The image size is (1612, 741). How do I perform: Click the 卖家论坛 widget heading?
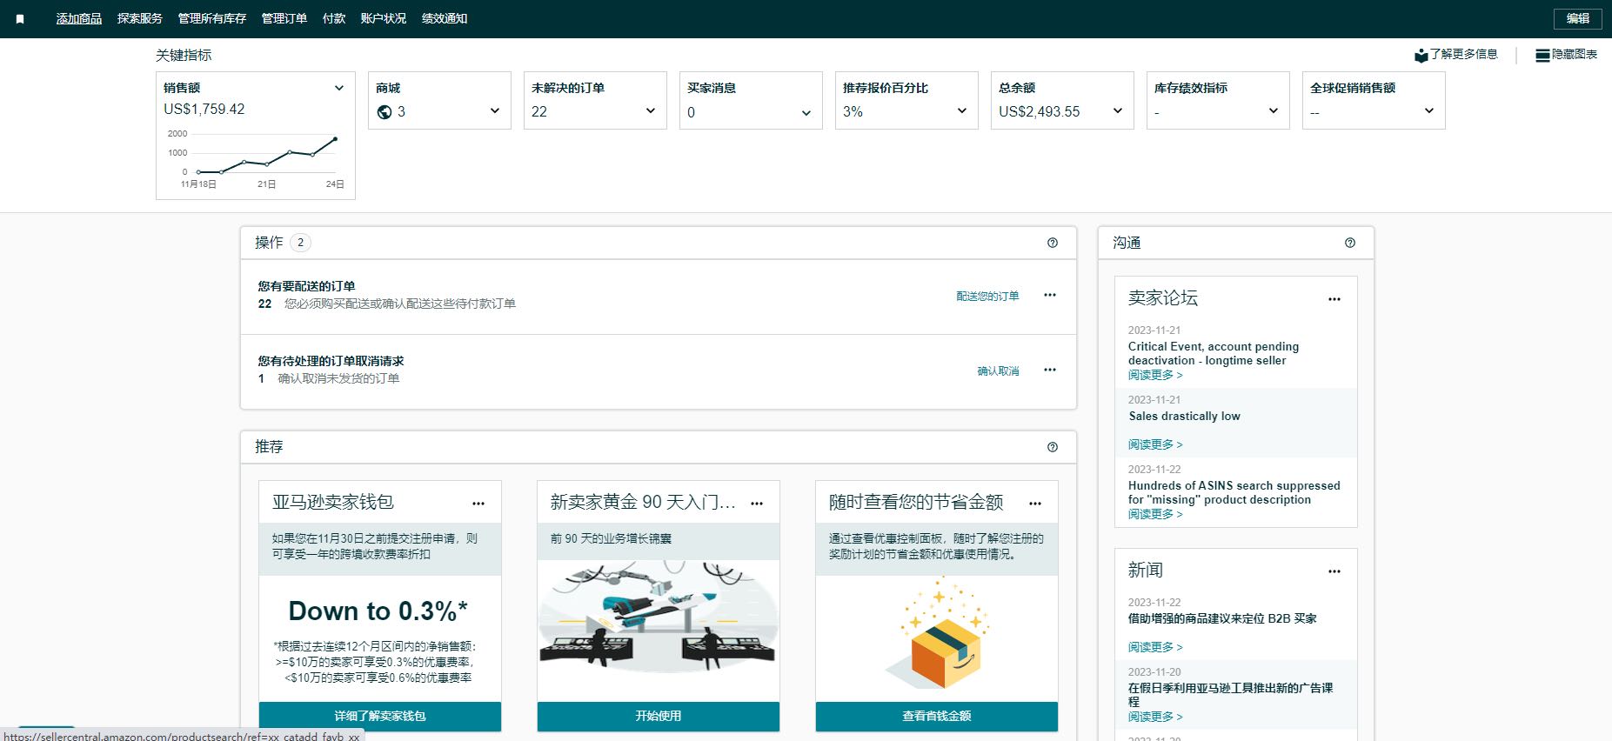[x=1163, y=298]
